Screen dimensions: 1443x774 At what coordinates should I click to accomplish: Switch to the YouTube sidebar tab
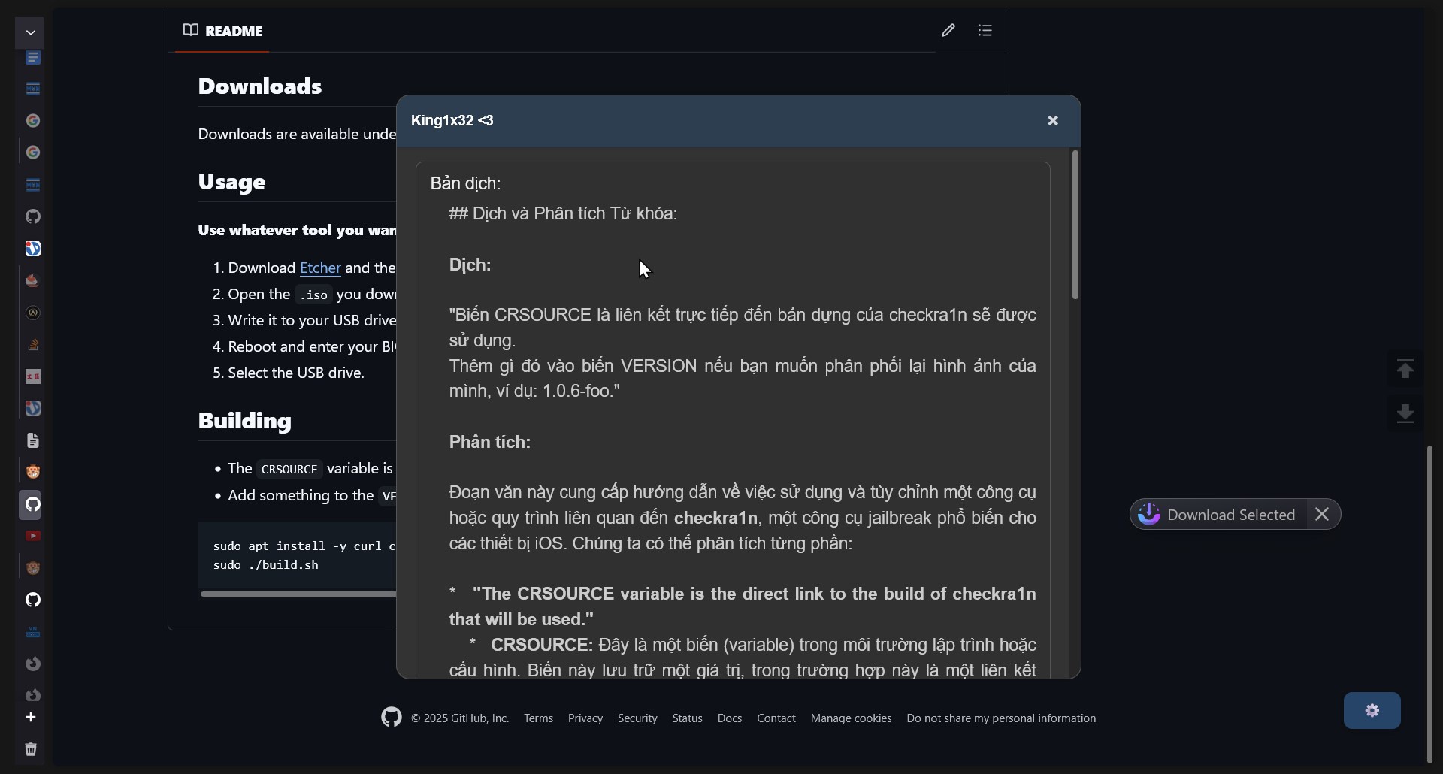[32, 536]
